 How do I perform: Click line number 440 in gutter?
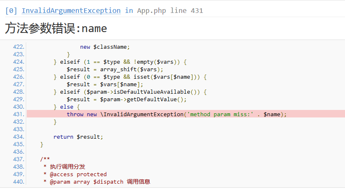[x=18, y=182]
